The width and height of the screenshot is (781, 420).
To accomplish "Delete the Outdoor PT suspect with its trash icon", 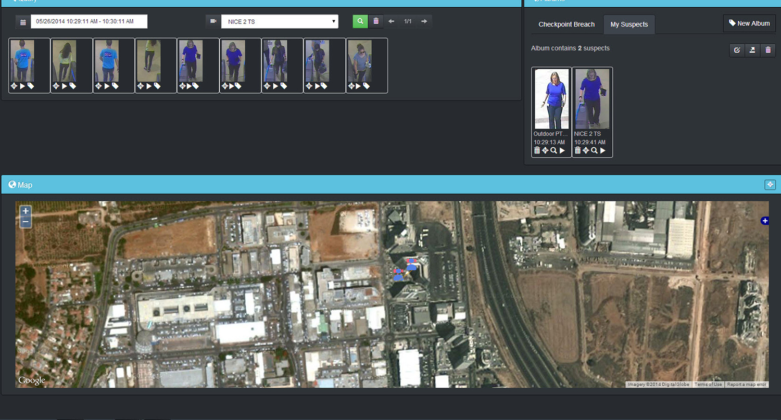I will click(537, 150).
